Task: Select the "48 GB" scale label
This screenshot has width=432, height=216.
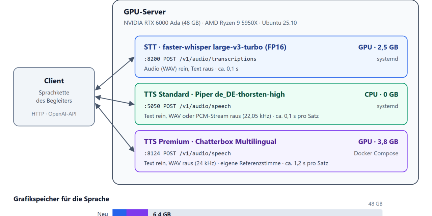Action: coord(375,204)
